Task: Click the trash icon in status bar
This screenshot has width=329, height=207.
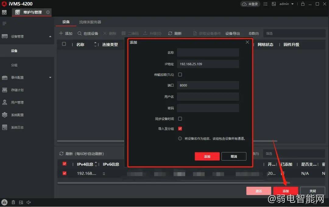Action: (x=13, y=202)
